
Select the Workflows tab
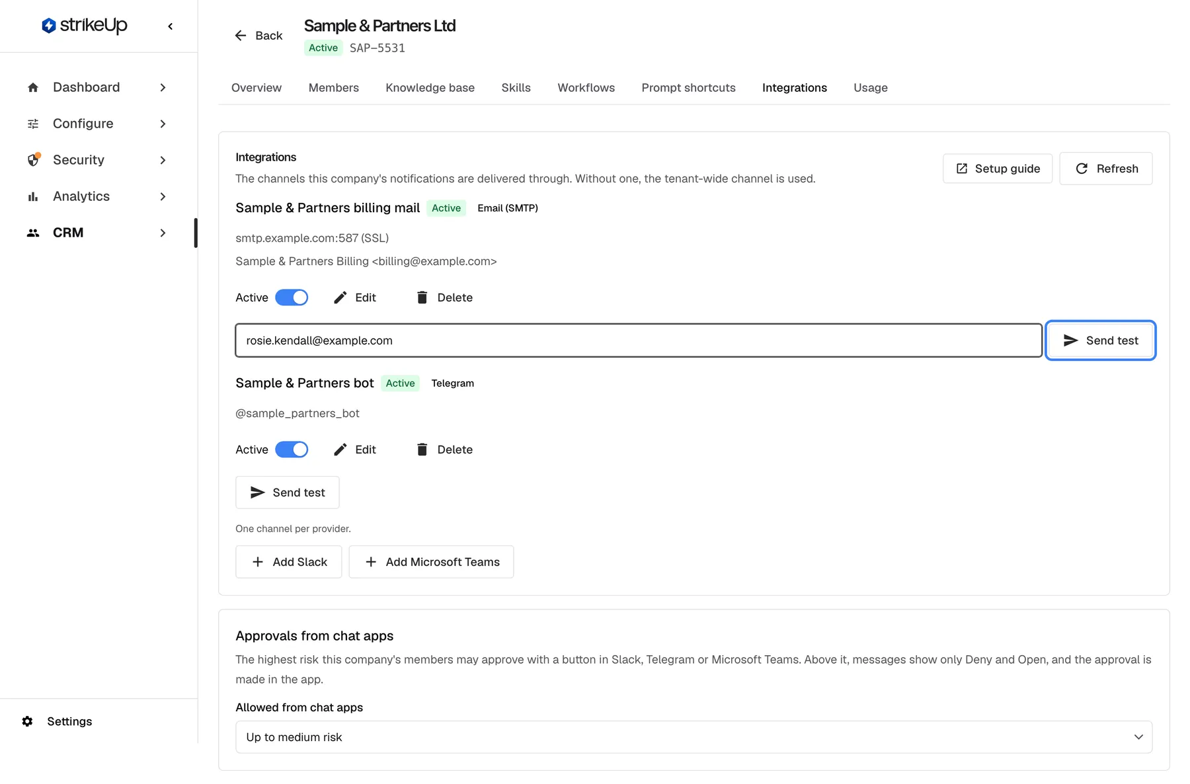coord(586,88)
